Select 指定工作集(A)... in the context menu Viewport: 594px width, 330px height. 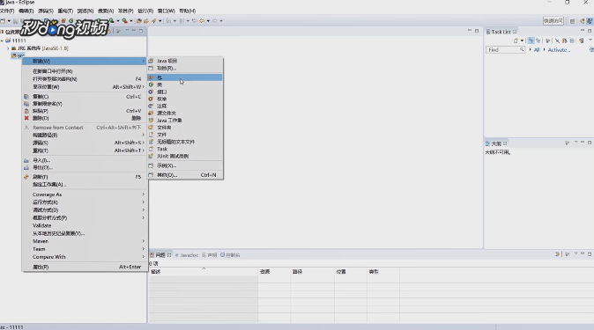85,185
